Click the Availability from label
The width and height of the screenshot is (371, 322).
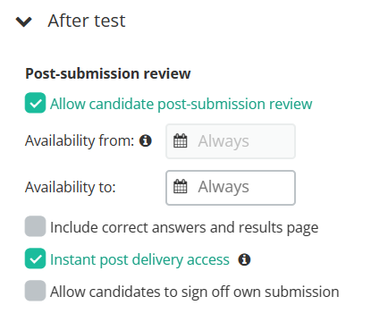click(80, 140)
